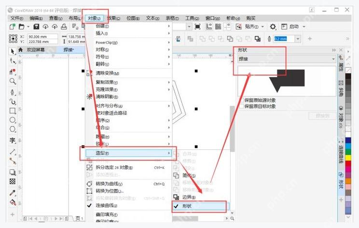The width and height of the screenshot is (359, 228).
Task: Click the 购买 menu link
Action: [x=251, y=18]
